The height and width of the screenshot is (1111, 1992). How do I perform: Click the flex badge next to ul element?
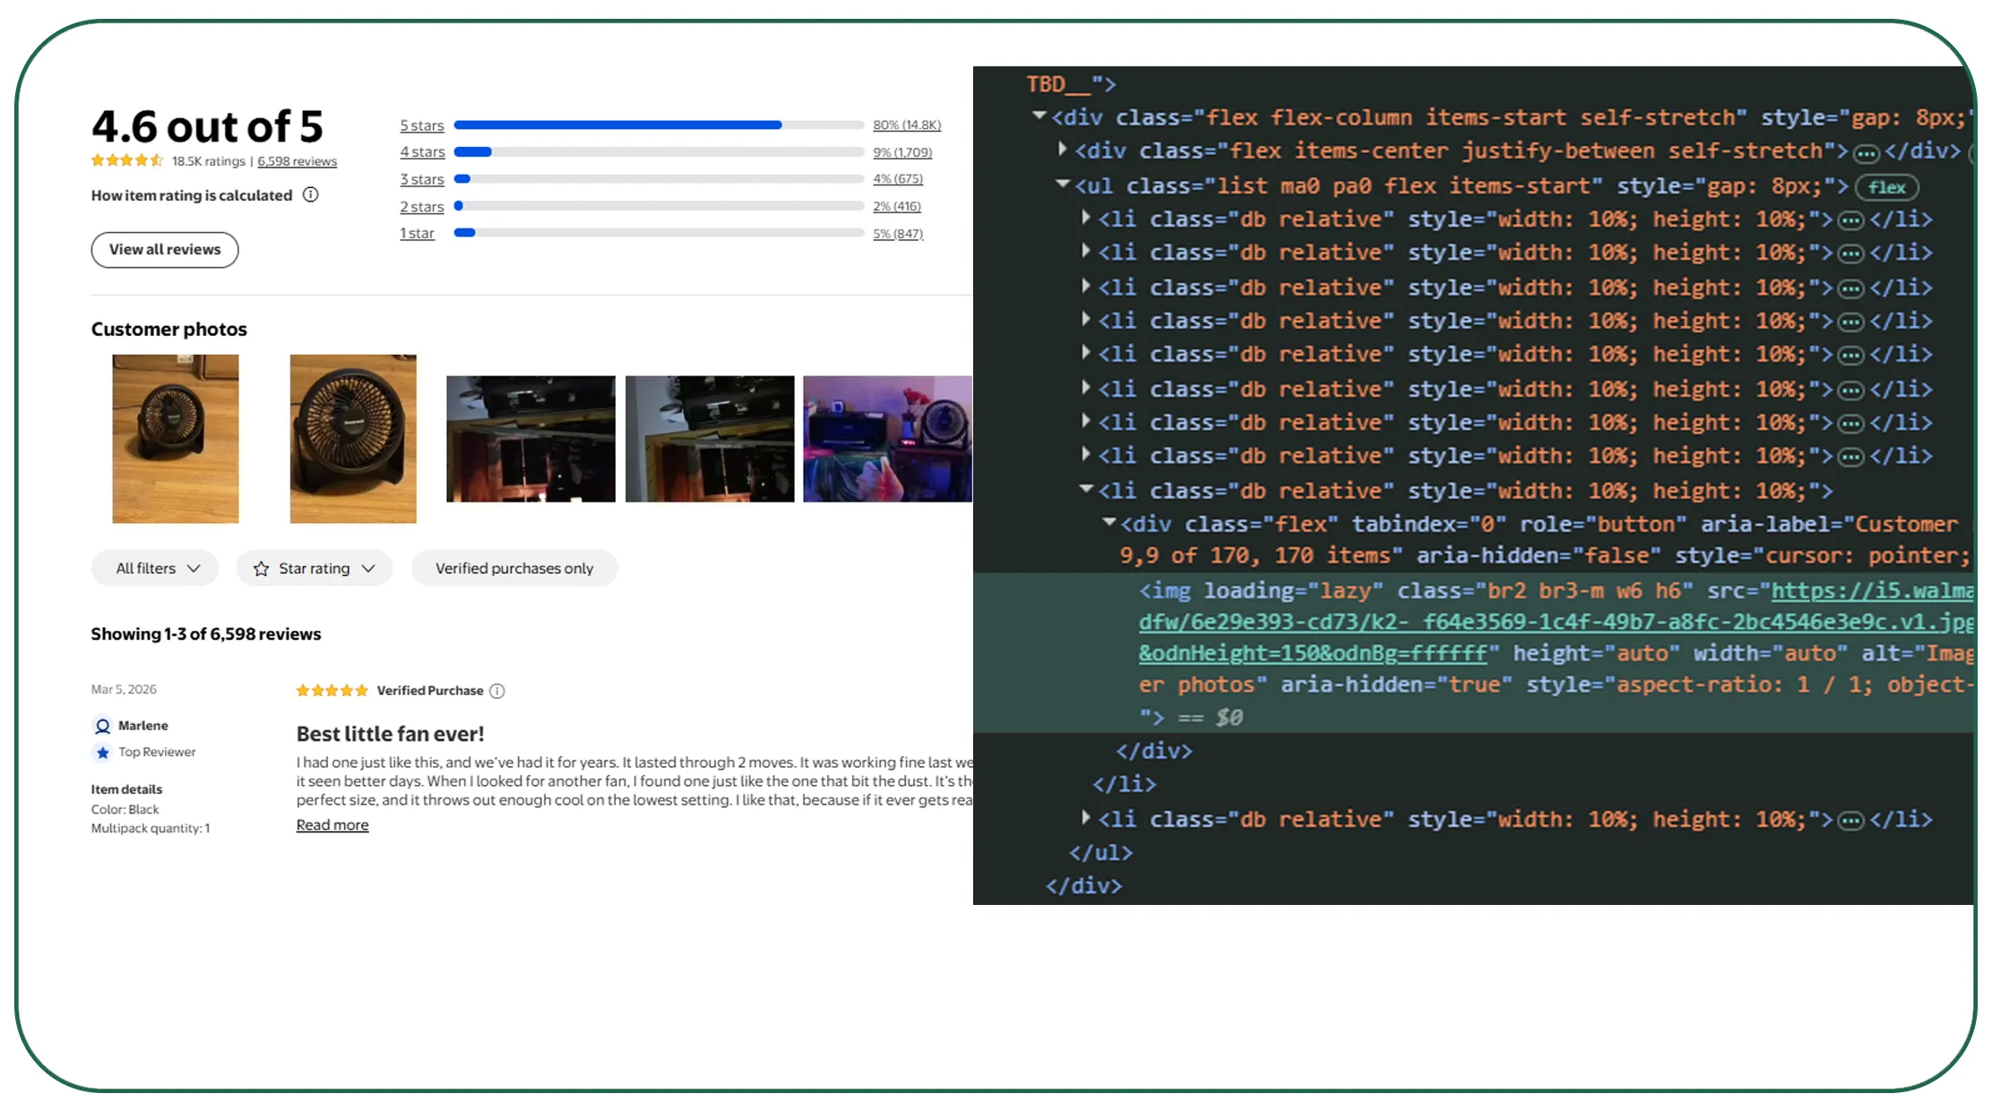[x=1886, y=187]
